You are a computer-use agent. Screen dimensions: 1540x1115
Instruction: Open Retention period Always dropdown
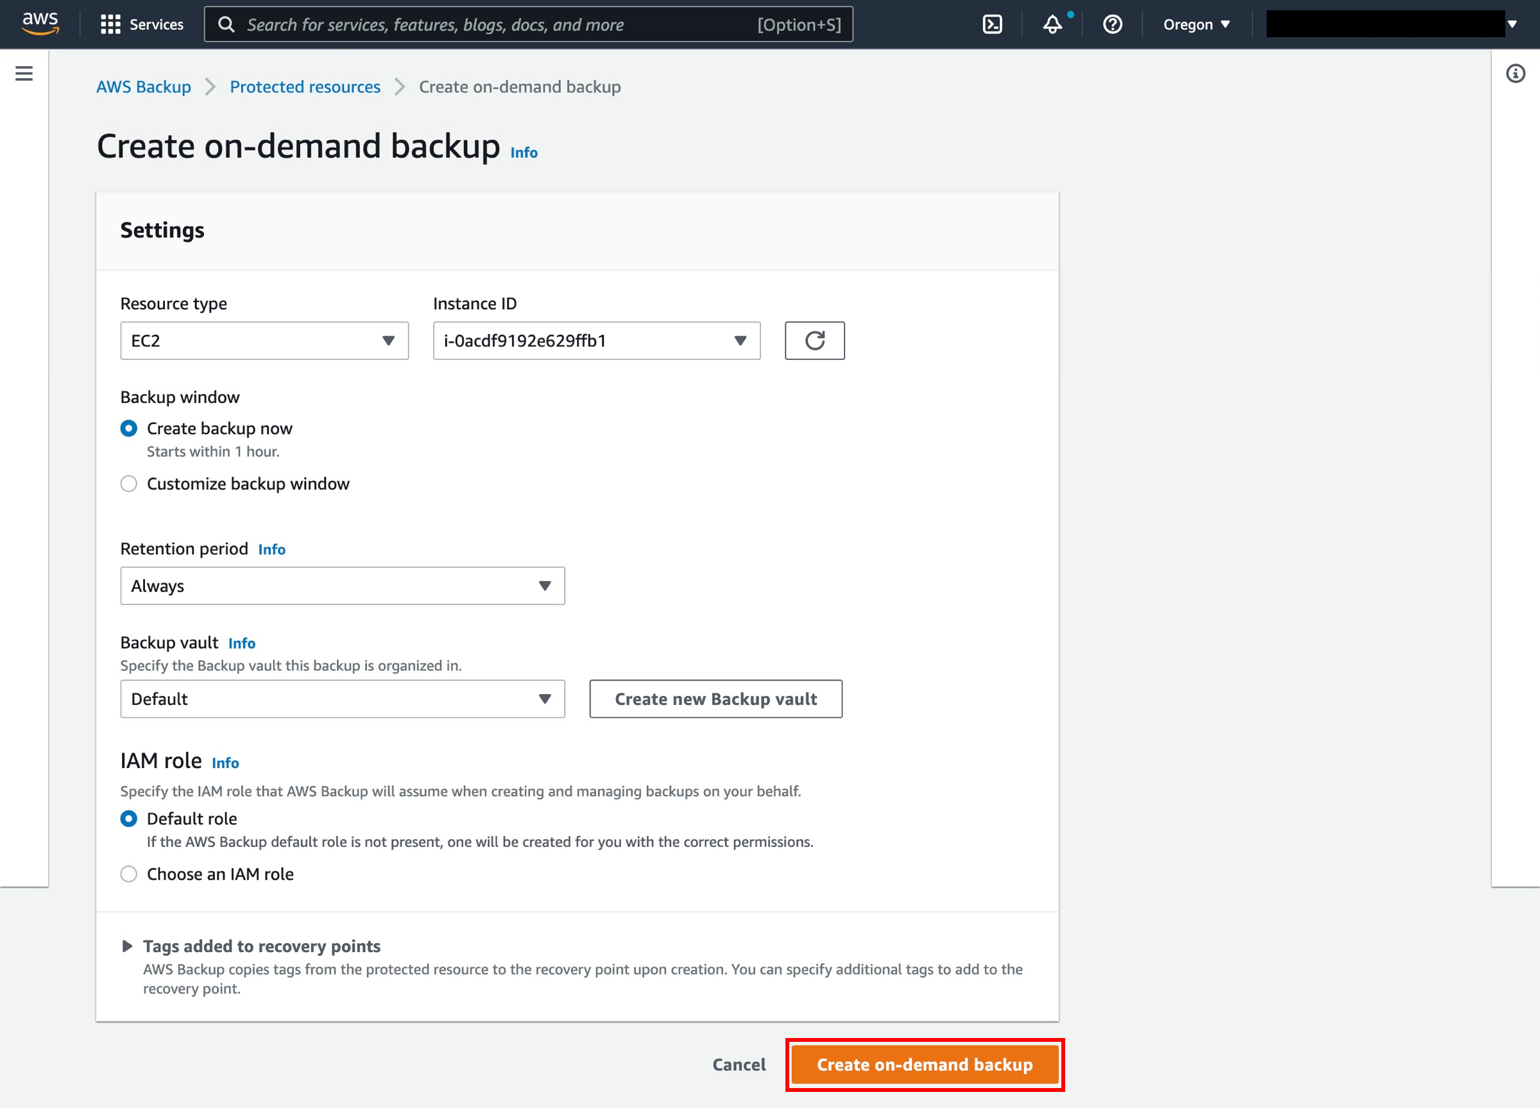(x=342, y=585)
